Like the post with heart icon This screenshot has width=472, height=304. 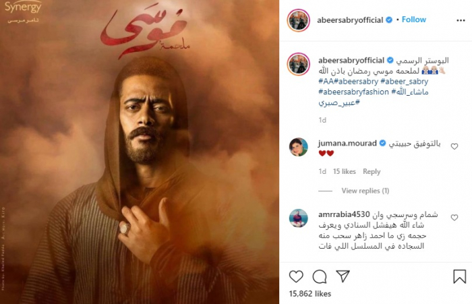click(x=296, y=276)
